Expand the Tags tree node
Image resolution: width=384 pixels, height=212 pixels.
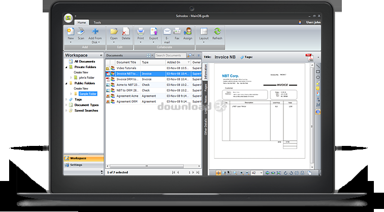(x=67, y=100)
